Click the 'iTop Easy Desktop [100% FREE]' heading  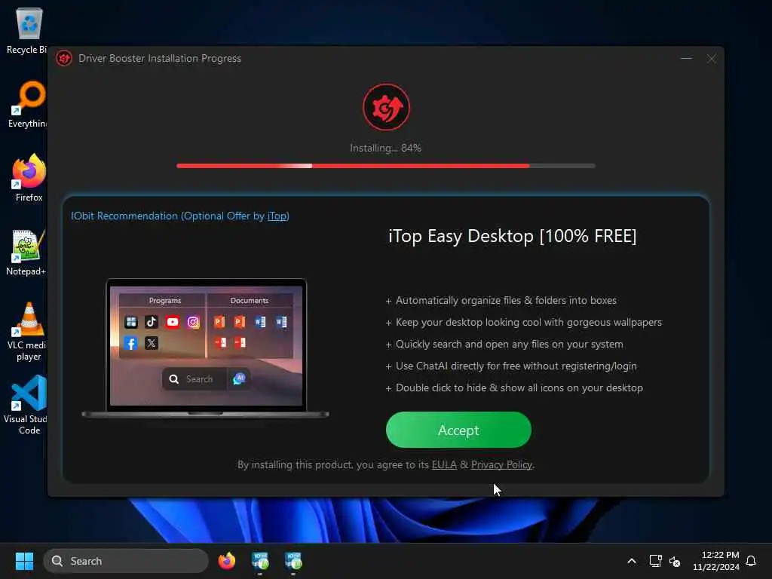coord(512,236)
